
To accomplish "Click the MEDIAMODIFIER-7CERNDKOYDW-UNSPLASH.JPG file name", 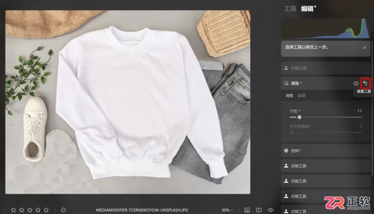I will (142, 210).
